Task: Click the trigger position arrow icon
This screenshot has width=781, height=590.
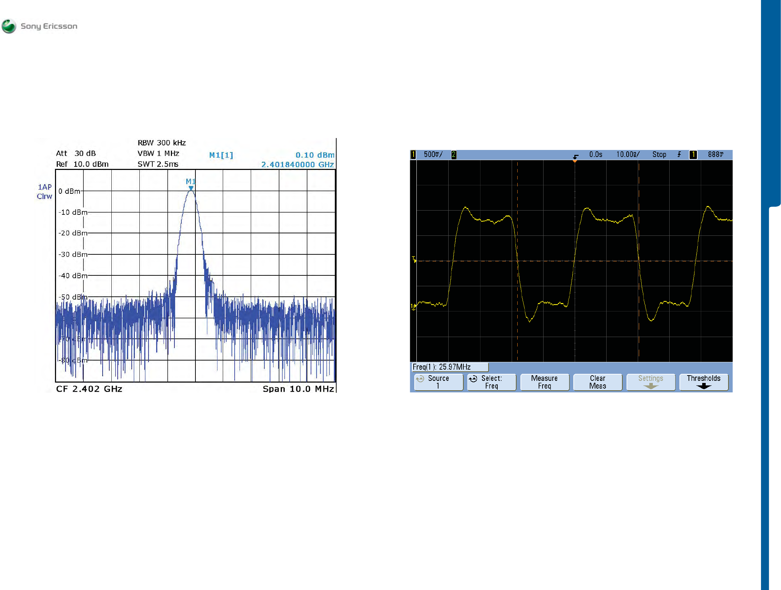Action: coord(575,157)
